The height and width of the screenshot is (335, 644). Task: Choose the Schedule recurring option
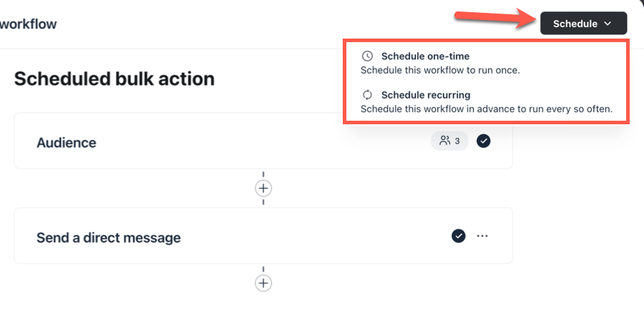(x=425, y=94)
